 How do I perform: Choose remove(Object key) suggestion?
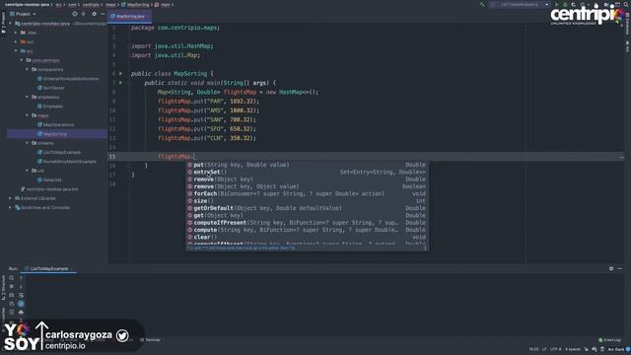tap(307, 179)
